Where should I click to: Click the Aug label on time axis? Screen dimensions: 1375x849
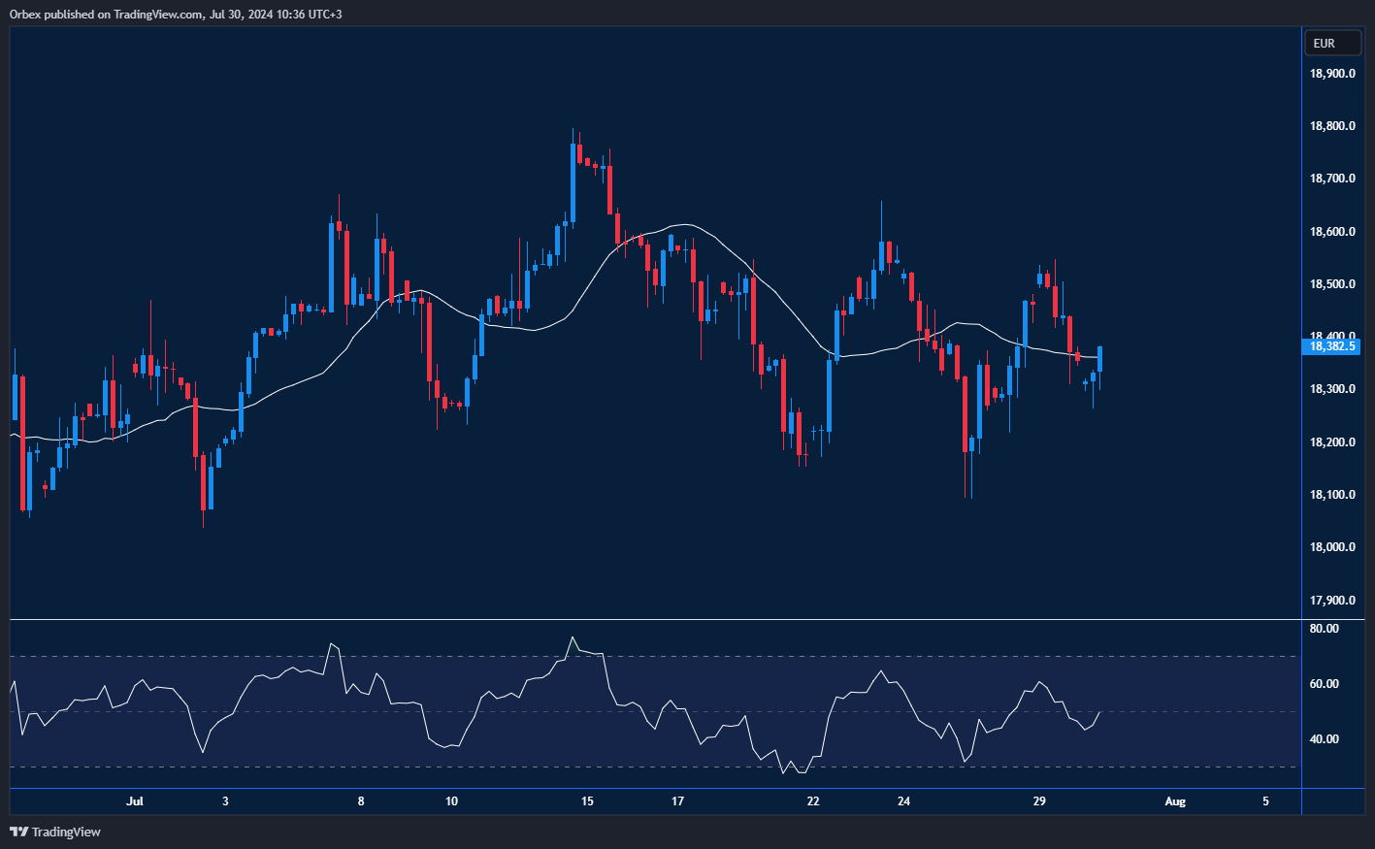[1175, 801]
